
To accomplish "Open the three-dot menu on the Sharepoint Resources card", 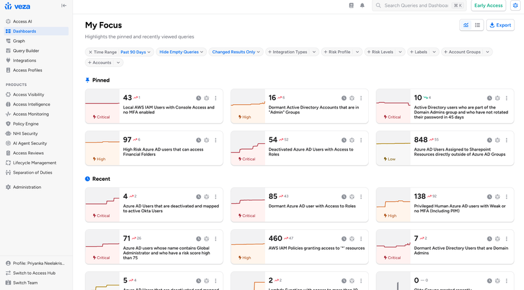I will pyautogui.click(x=506, y=140).
